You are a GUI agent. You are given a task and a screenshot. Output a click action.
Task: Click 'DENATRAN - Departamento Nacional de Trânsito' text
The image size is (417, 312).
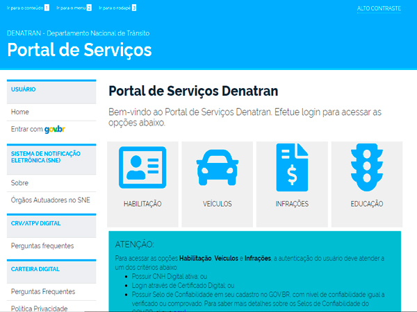[x=78, y=33]
